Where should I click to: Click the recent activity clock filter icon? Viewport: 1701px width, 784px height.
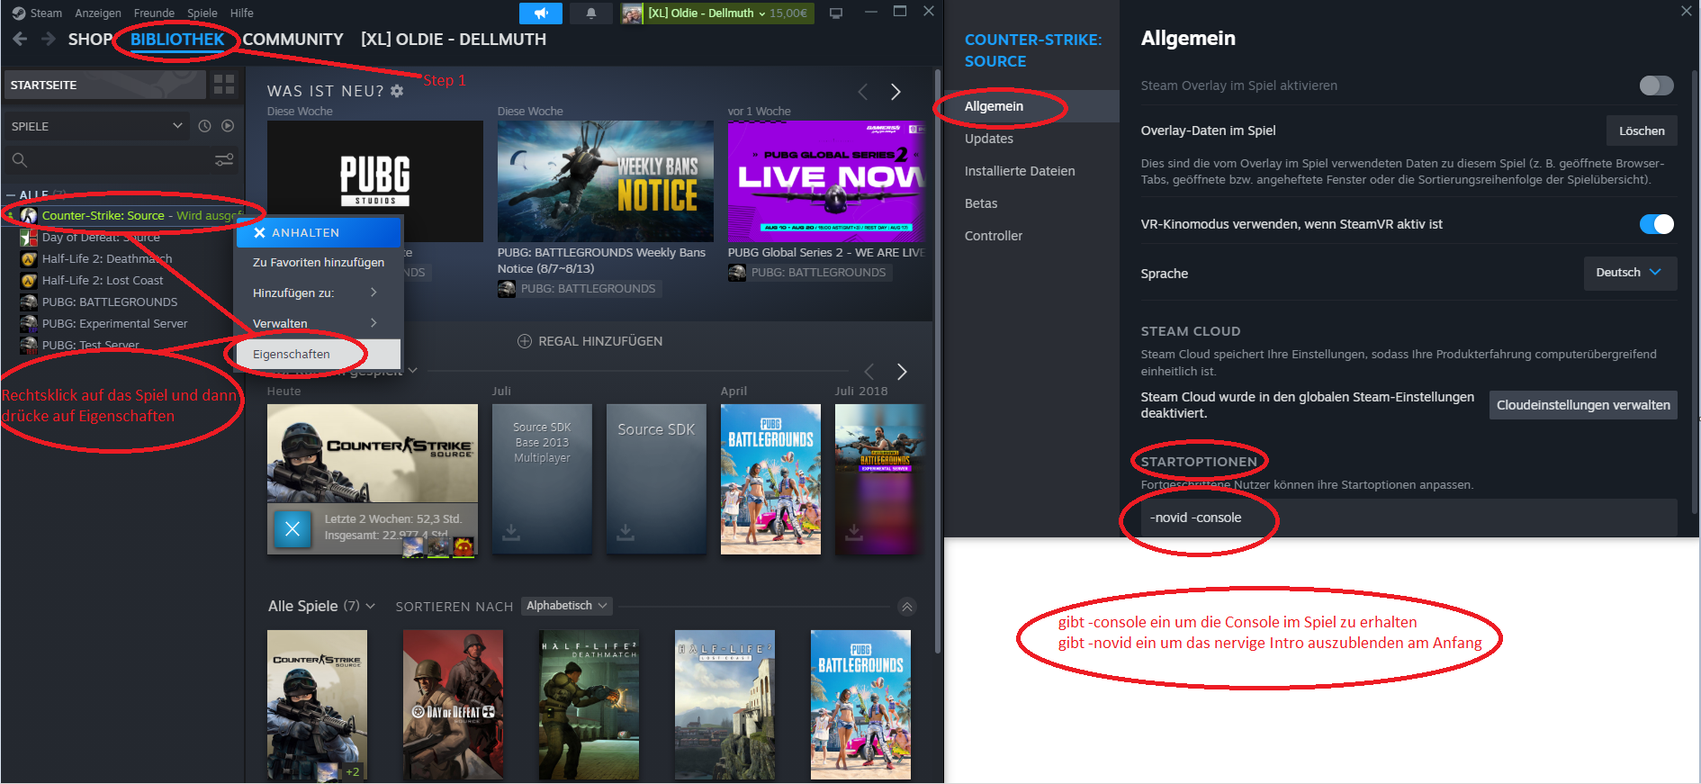204,126
